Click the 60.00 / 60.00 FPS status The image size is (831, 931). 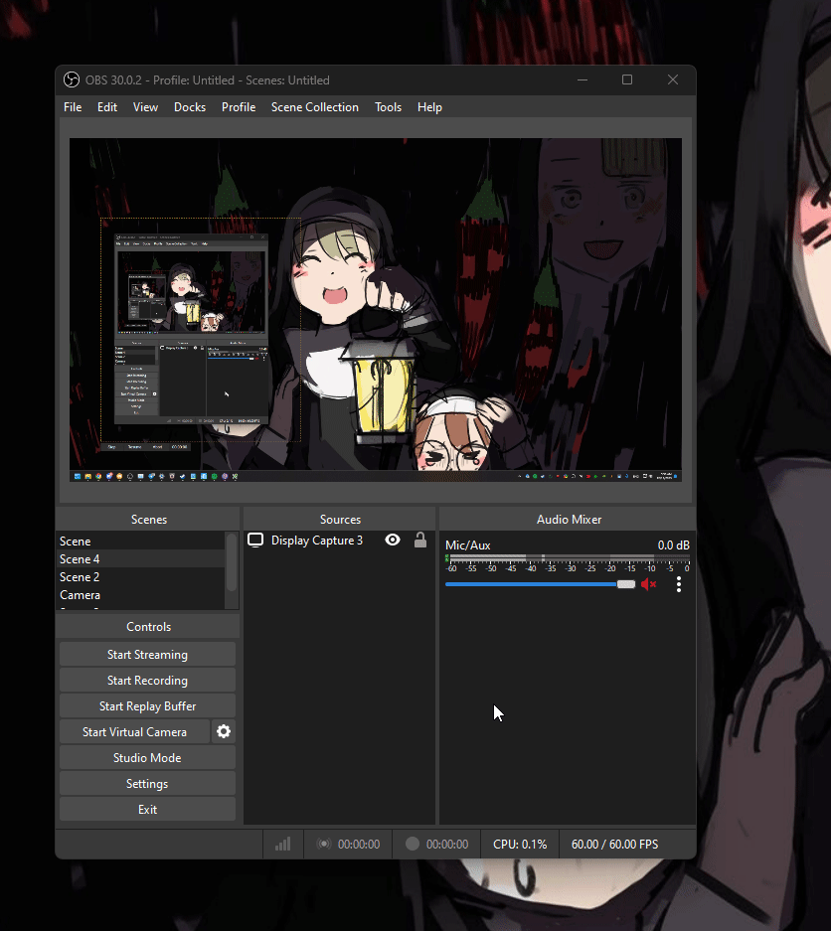point(614,844)
